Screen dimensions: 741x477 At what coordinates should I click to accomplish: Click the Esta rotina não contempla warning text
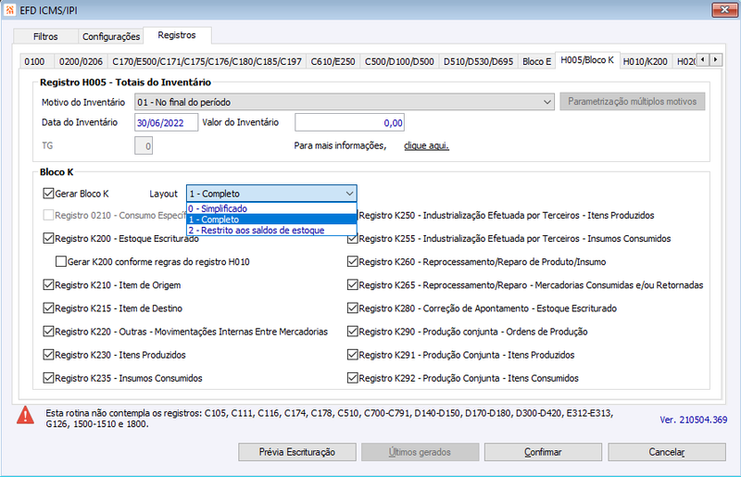(x=330, y=419)
